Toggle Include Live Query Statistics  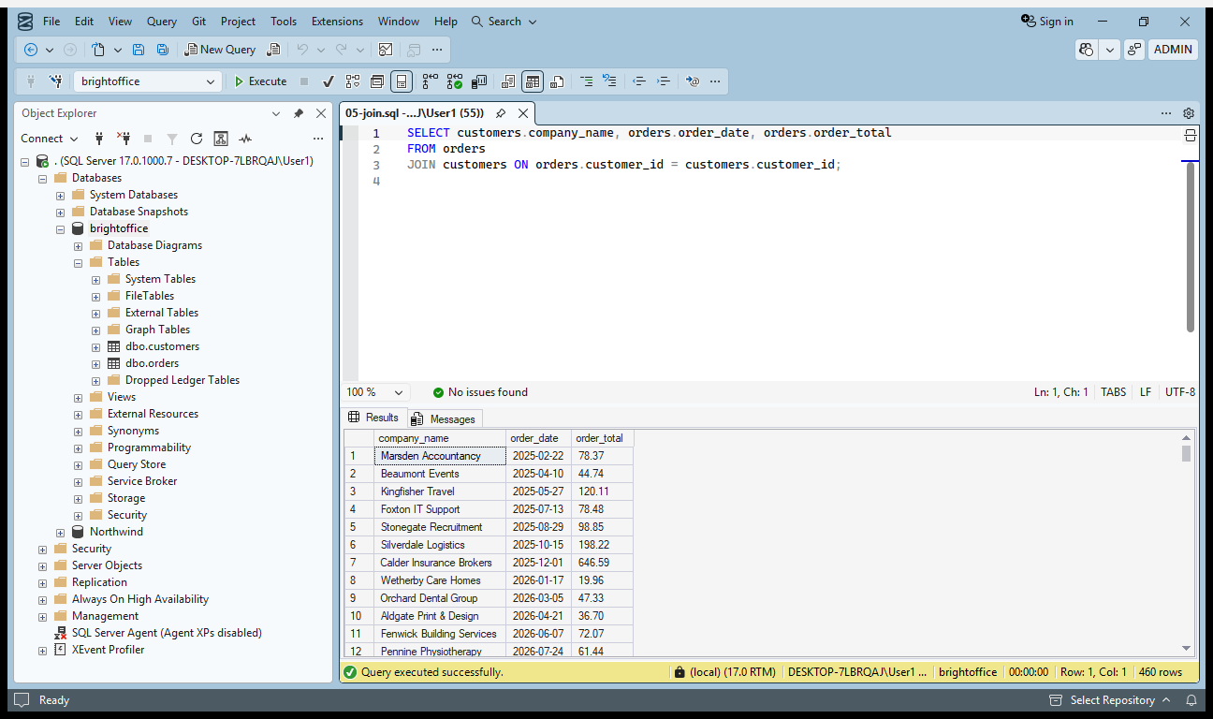(x=454, y=81)
